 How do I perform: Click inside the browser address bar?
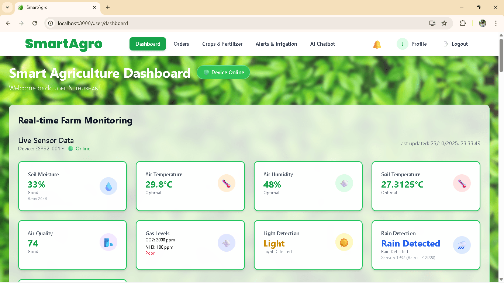point(148,23)
